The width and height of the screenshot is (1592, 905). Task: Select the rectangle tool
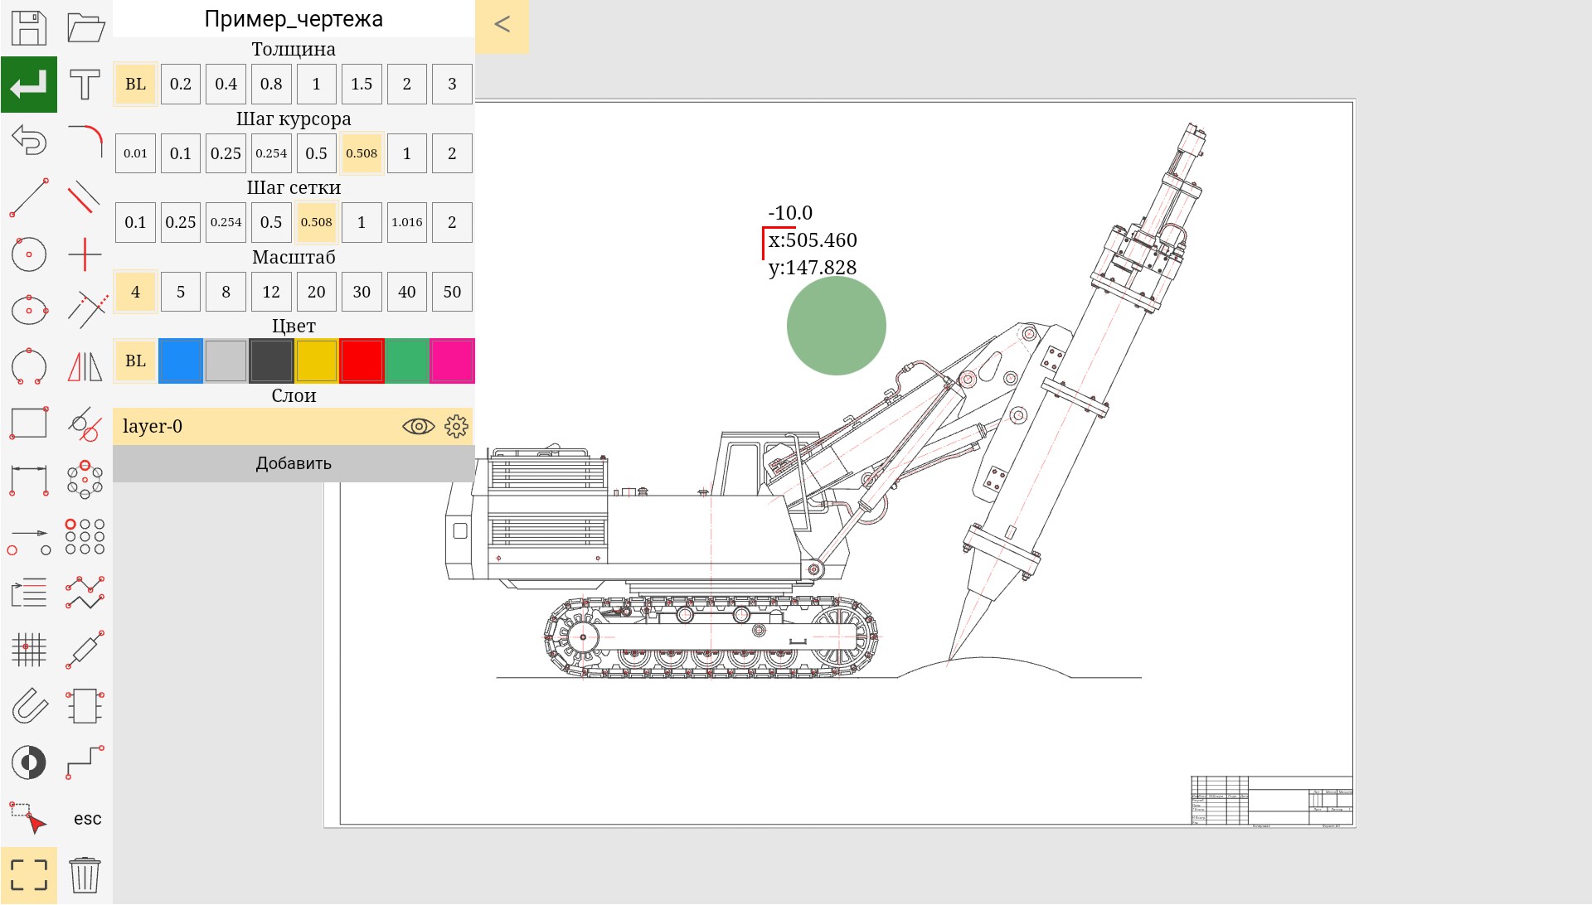tap(29, 423)
